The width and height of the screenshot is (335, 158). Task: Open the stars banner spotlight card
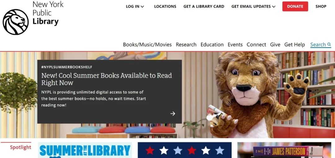(185, 150)
